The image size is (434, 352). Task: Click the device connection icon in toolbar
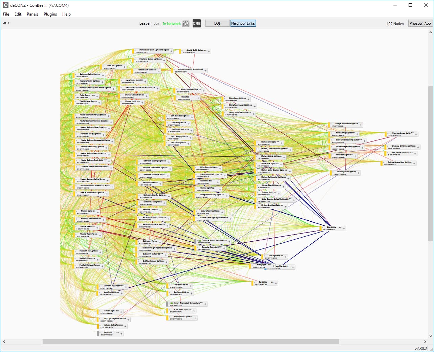[6, 23]
